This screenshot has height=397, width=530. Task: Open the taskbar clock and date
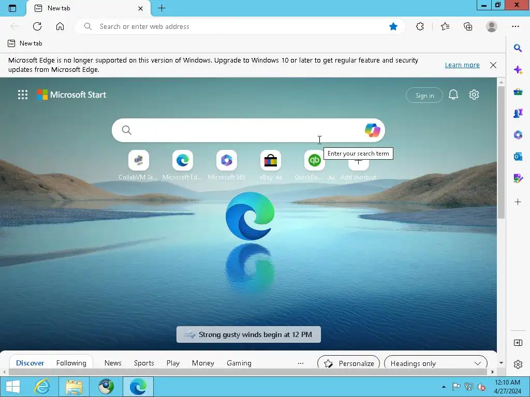click(x=507, y=387)
